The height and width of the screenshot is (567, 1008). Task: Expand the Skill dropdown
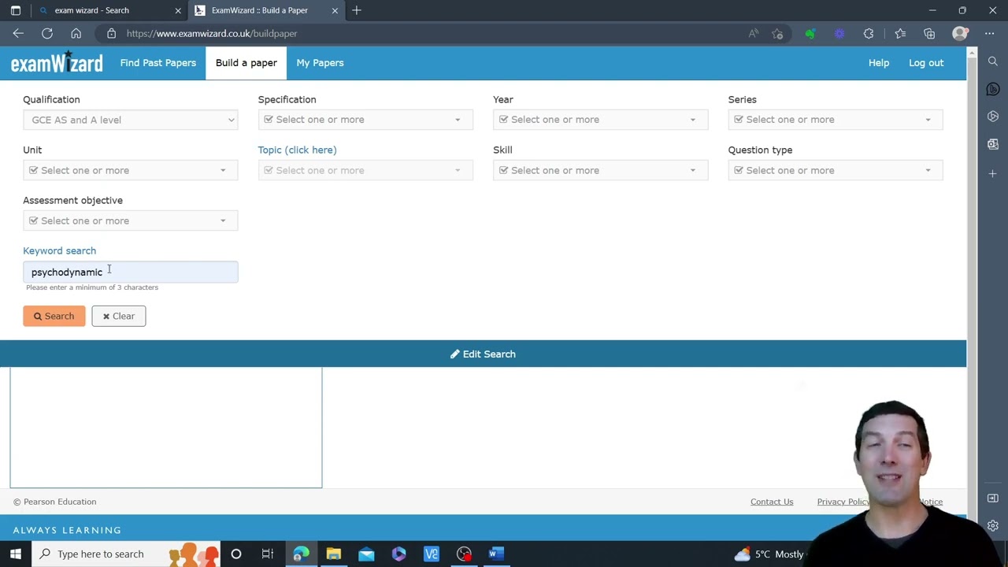(601, 170)
